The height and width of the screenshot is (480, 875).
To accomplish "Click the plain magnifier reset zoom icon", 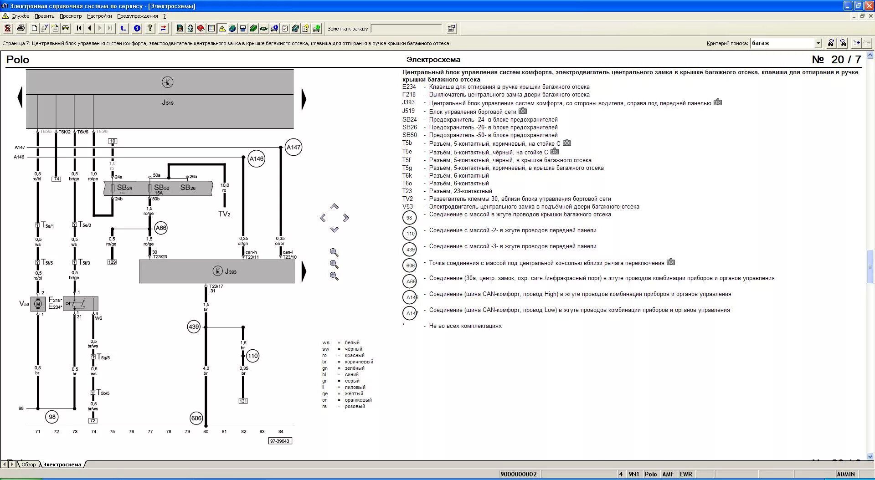I will 334,252.
